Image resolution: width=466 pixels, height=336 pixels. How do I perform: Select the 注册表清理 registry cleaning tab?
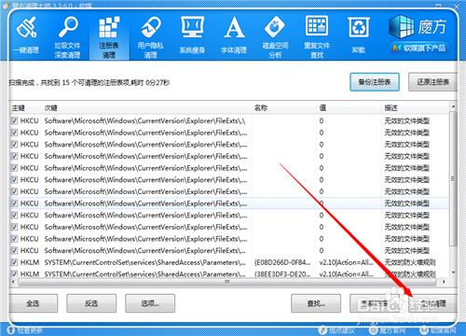click(x=109, y=37)
